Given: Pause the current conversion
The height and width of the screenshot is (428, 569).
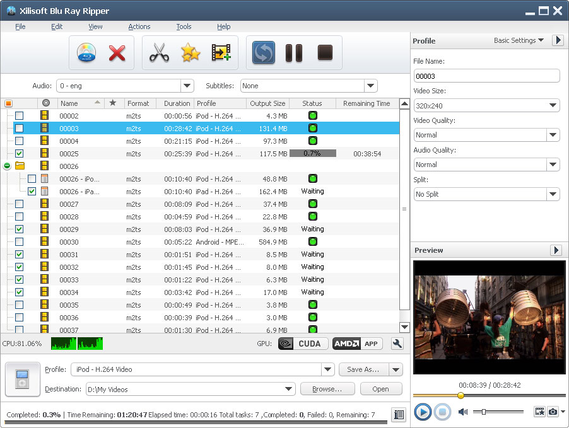Looking at the screenshot, I should (293, 53).
